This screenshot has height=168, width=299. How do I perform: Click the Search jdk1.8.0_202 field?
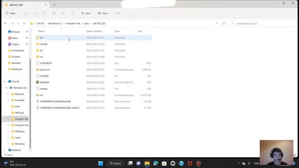(x=262, y=23)
